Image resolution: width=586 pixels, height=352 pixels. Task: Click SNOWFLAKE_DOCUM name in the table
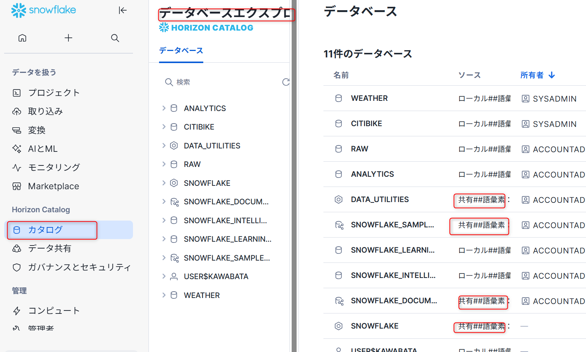pyautogui.click(x=394, y=301)
